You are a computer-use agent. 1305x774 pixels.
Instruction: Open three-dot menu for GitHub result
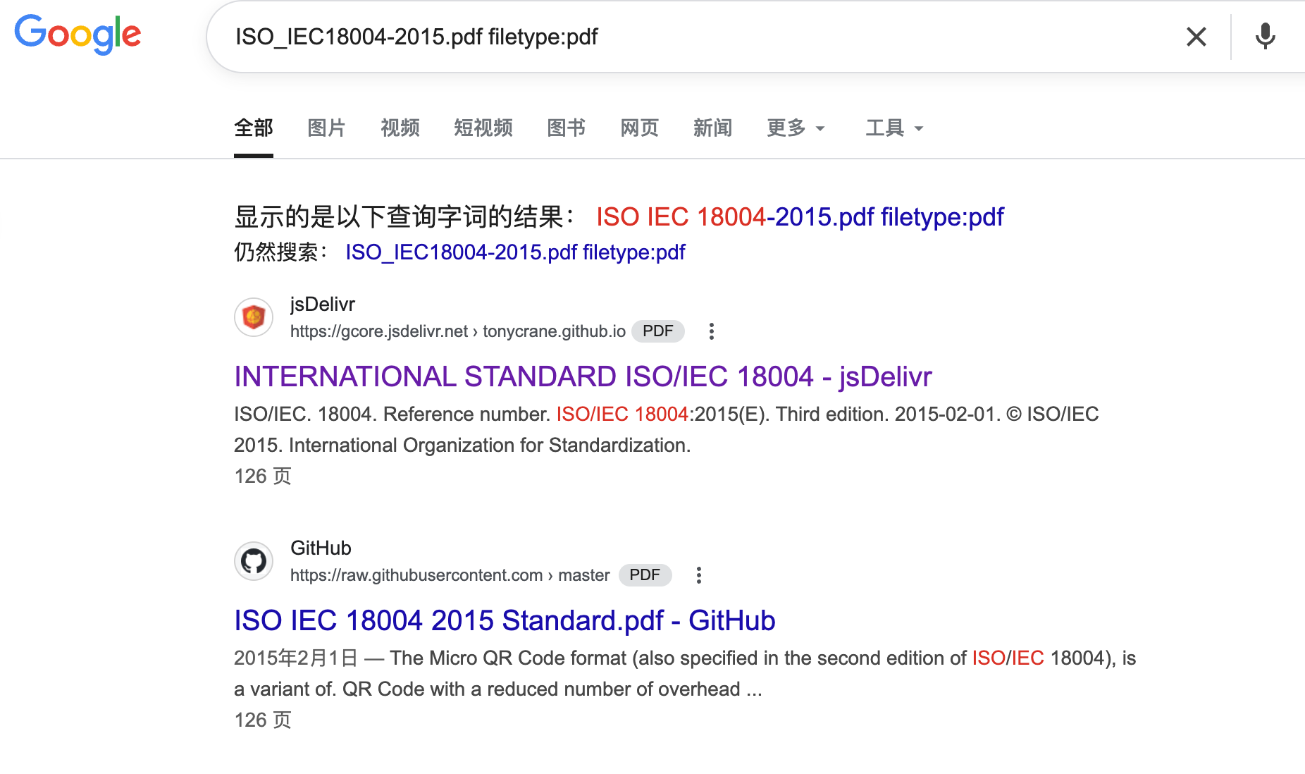[x=699, y=575]
